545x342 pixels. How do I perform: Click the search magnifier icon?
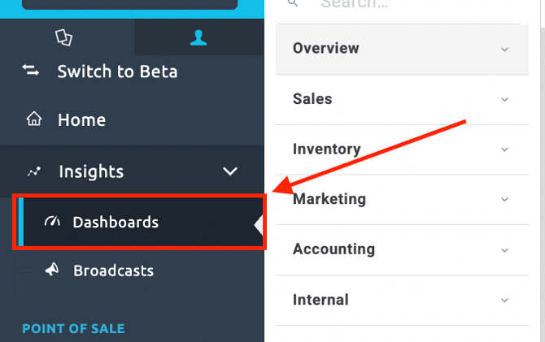click(293, 4)
